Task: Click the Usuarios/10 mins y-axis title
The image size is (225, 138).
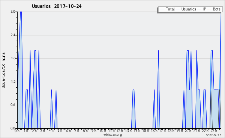Action: [4, 70]
